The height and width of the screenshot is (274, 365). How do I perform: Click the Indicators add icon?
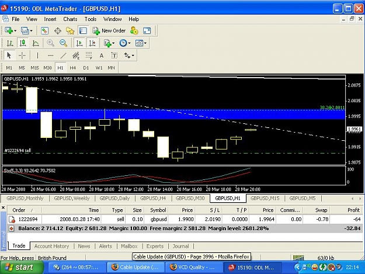coord(107,43)
